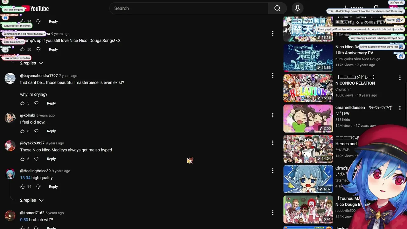Open NICONICO RELATION video thumbnail
The image size is (407, 229).
[308, 88]
